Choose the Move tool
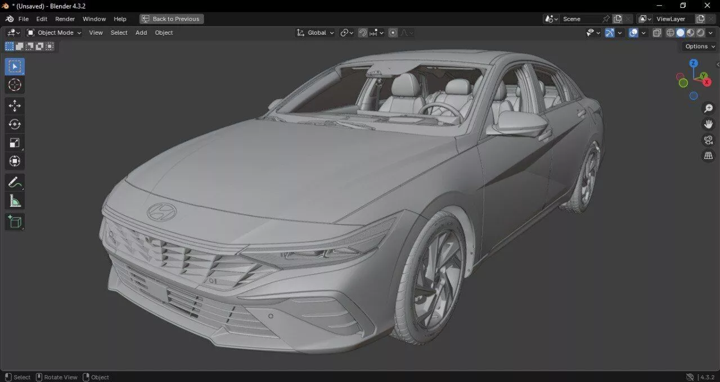720x382 pixels. tap(15, 106)
